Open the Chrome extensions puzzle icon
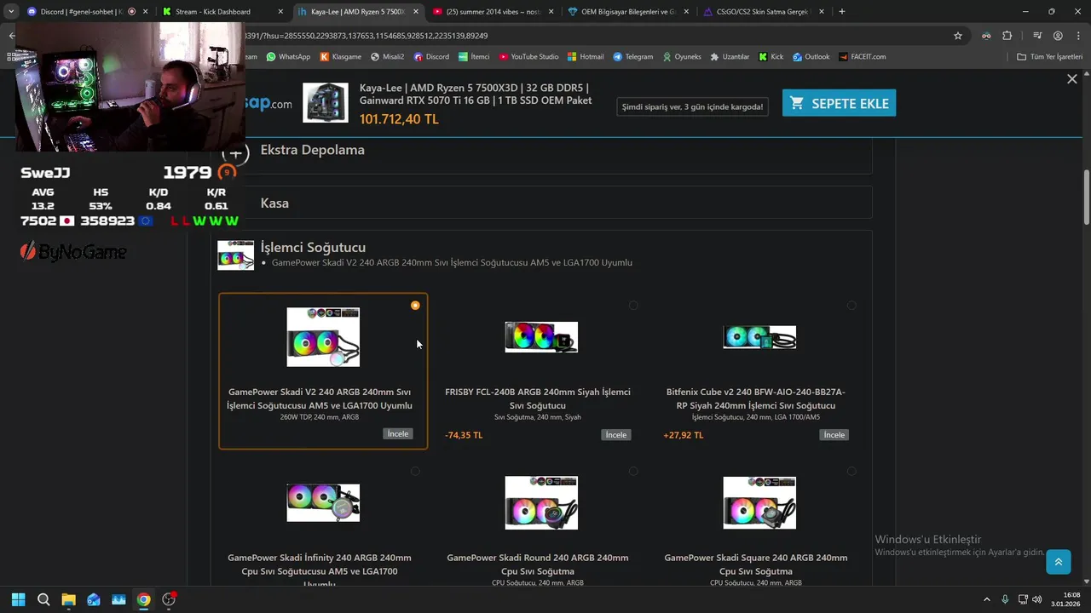The image size is (1091, 613). coord(1007,36)
